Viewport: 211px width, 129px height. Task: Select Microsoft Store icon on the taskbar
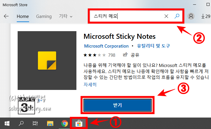pos(79,123)
